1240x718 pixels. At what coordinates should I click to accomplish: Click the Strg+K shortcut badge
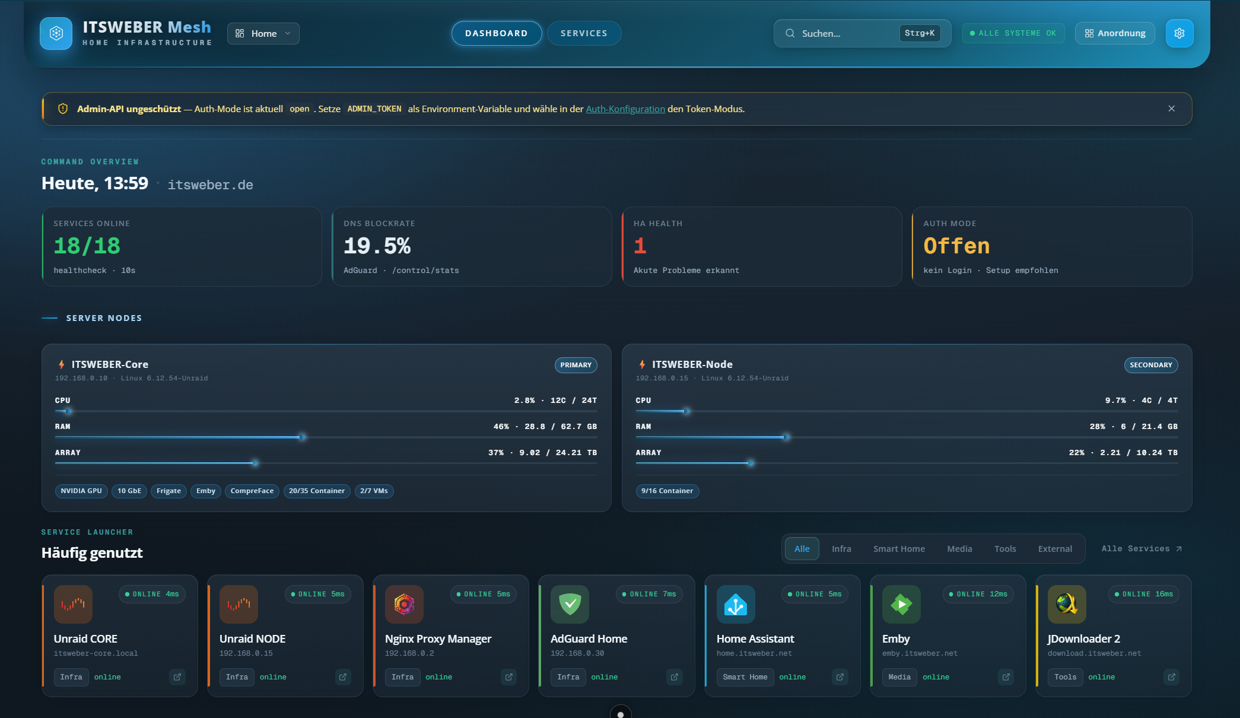click(x=920, y=33)
